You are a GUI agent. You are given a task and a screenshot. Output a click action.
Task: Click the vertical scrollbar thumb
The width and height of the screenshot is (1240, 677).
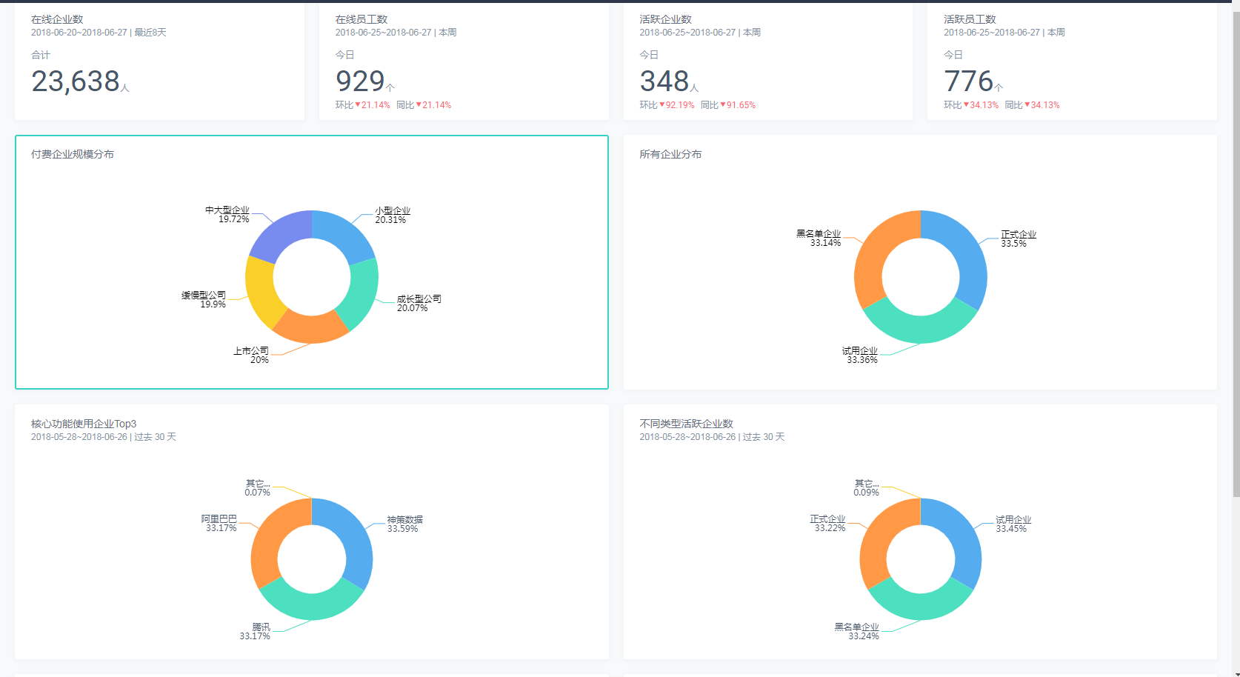1236,252
